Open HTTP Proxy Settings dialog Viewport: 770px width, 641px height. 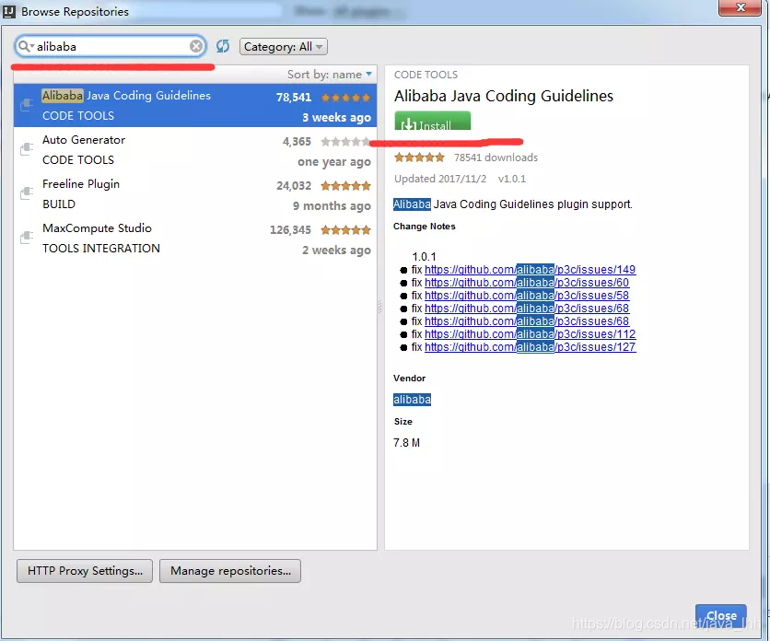click(x=85, y=571)
